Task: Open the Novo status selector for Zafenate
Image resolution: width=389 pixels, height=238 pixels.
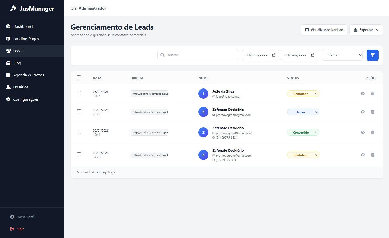Action: 303,112
